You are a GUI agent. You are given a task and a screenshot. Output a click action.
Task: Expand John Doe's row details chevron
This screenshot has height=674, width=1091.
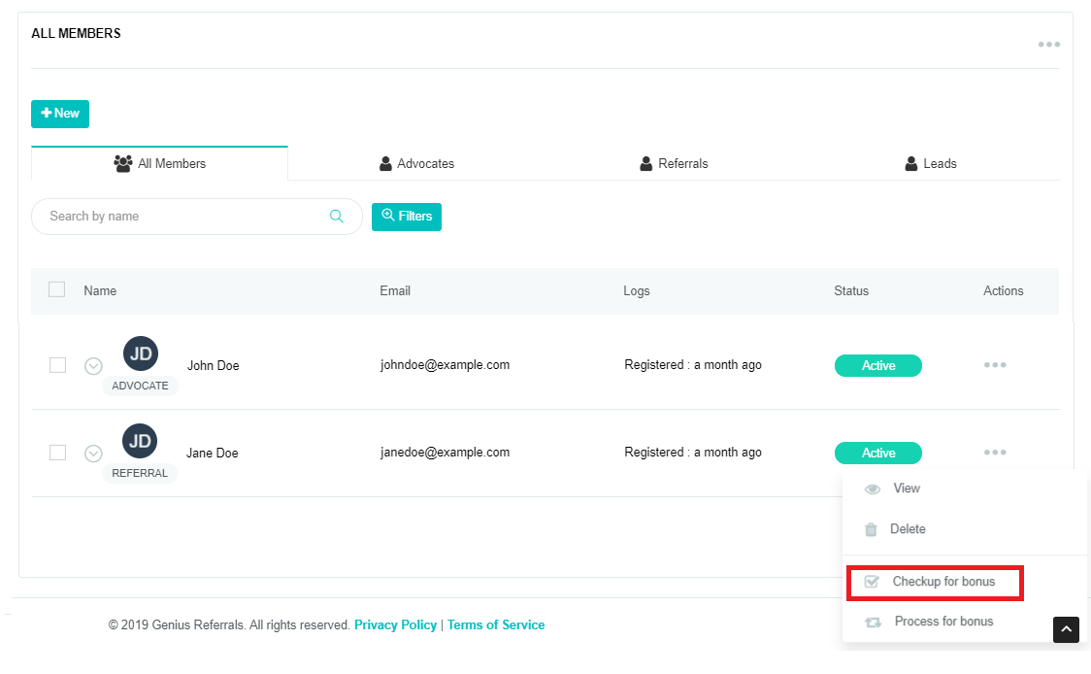tap(93, 365)
